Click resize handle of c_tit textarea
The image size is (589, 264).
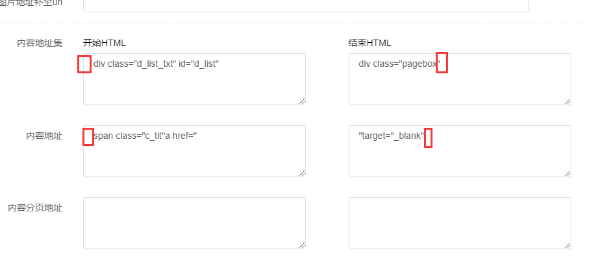point(301,173)
